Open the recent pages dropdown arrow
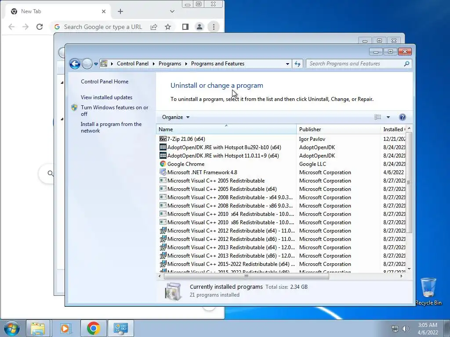The height and width of the screenshot is (337, 450). (x=96, y=64)
